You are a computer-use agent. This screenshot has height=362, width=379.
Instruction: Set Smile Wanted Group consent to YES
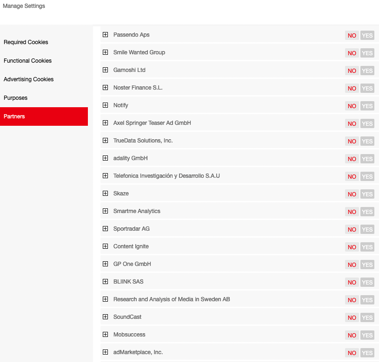(367, 53)
